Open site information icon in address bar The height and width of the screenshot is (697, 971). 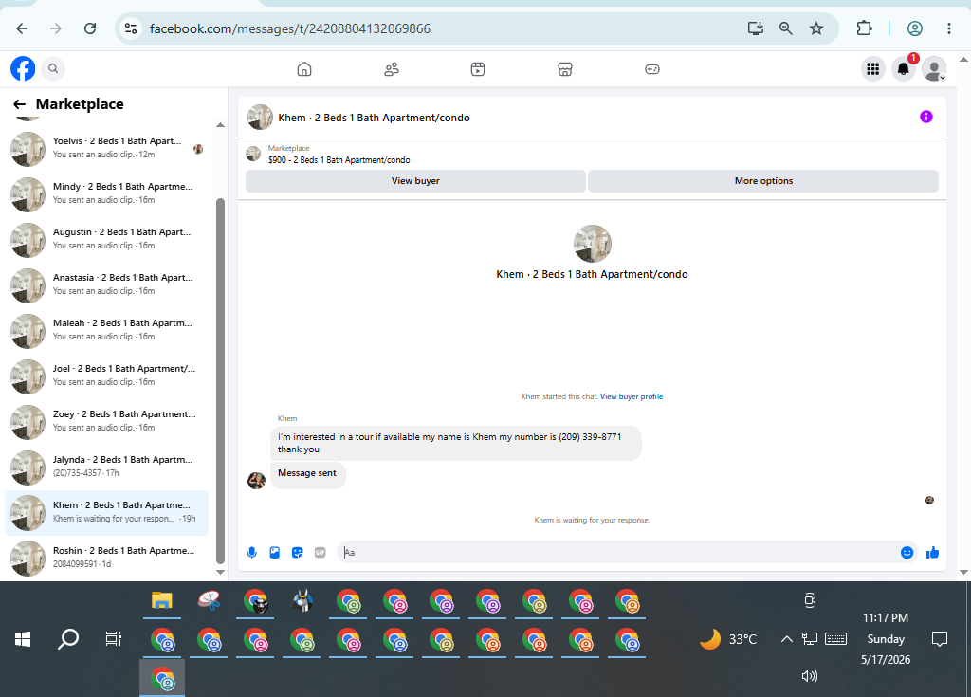click(131, 28)
